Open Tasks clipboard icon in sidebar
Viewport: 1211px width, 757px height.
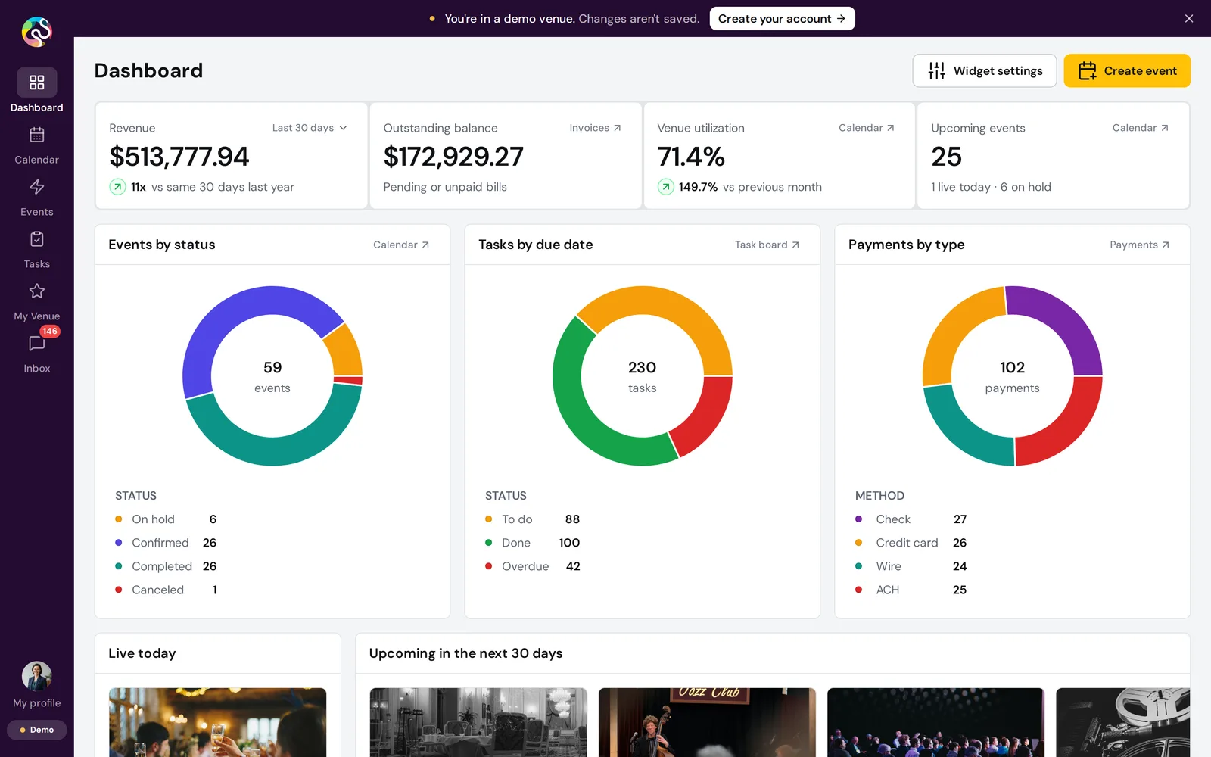(x=36, y=240)
